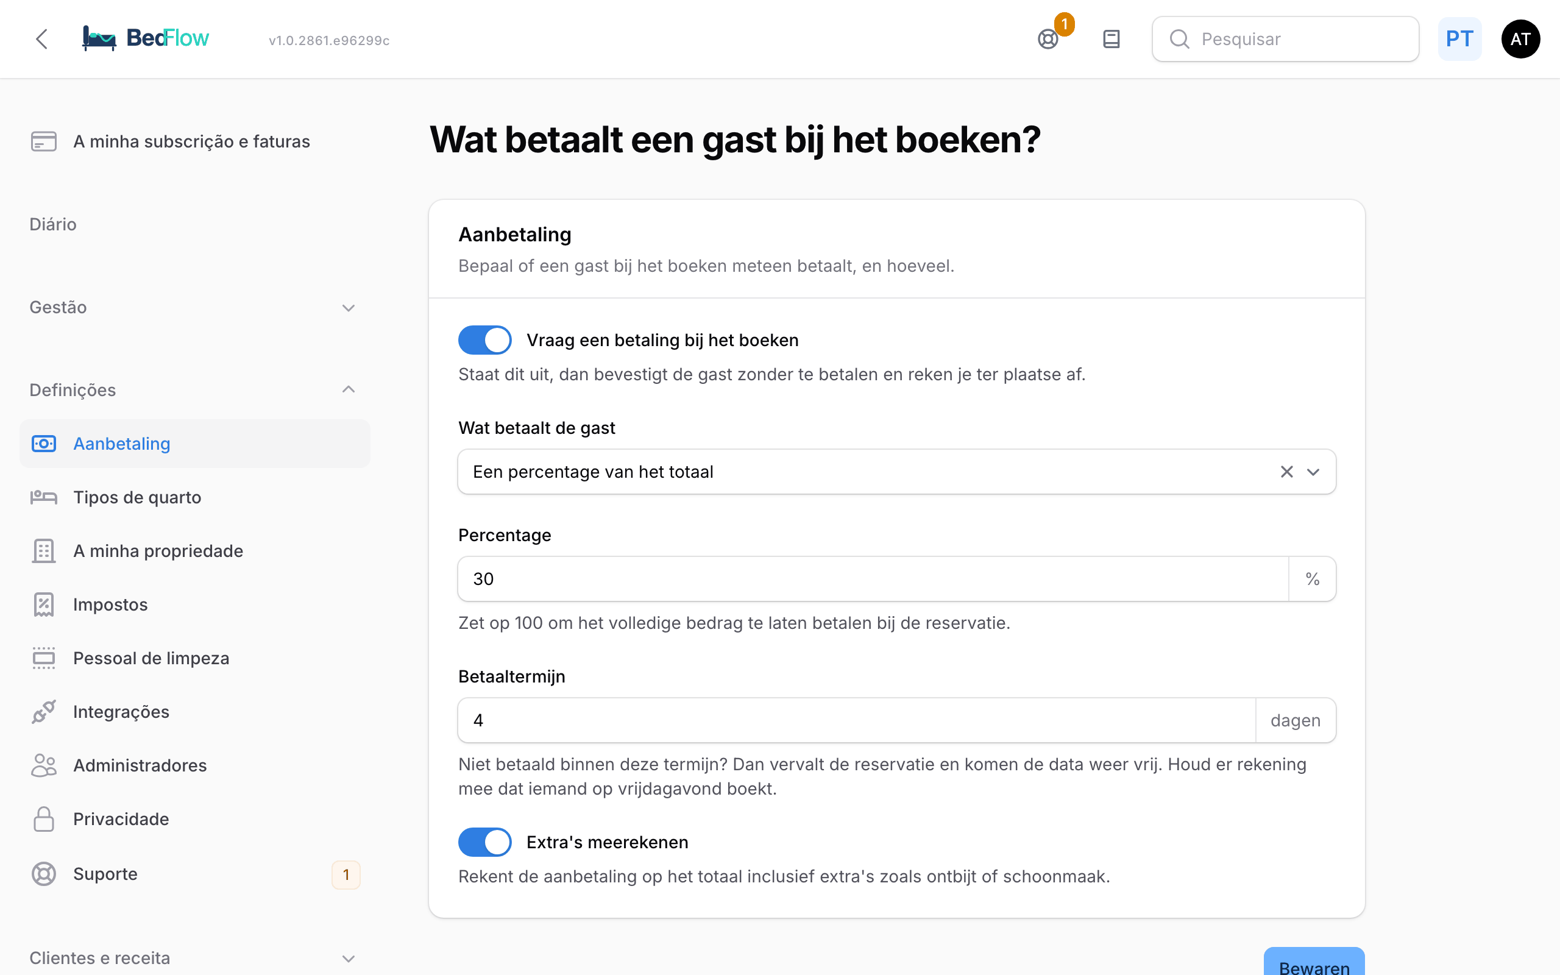Open the BedFlow logo home link
The image size is (1560, 975).
(146, 38)
